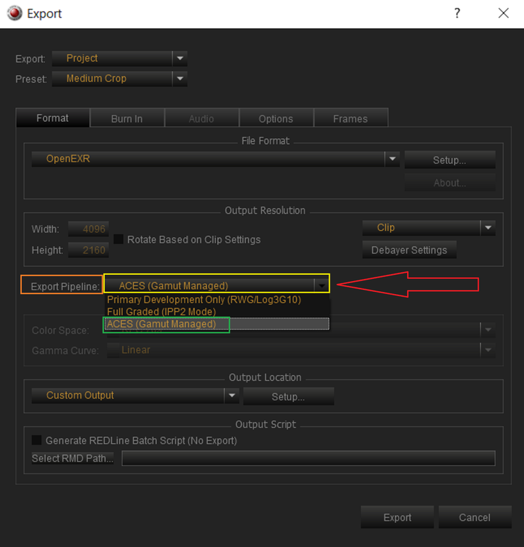Enable Rotate Based on Clip Settings checkbox
Screen dimensions: 524x547
(119, 239)
